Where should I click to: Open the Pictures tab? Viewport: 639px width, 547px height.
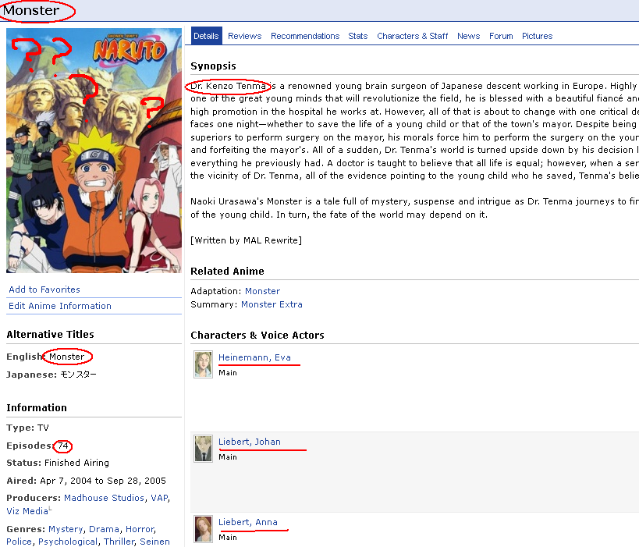(x=537, y=36)
